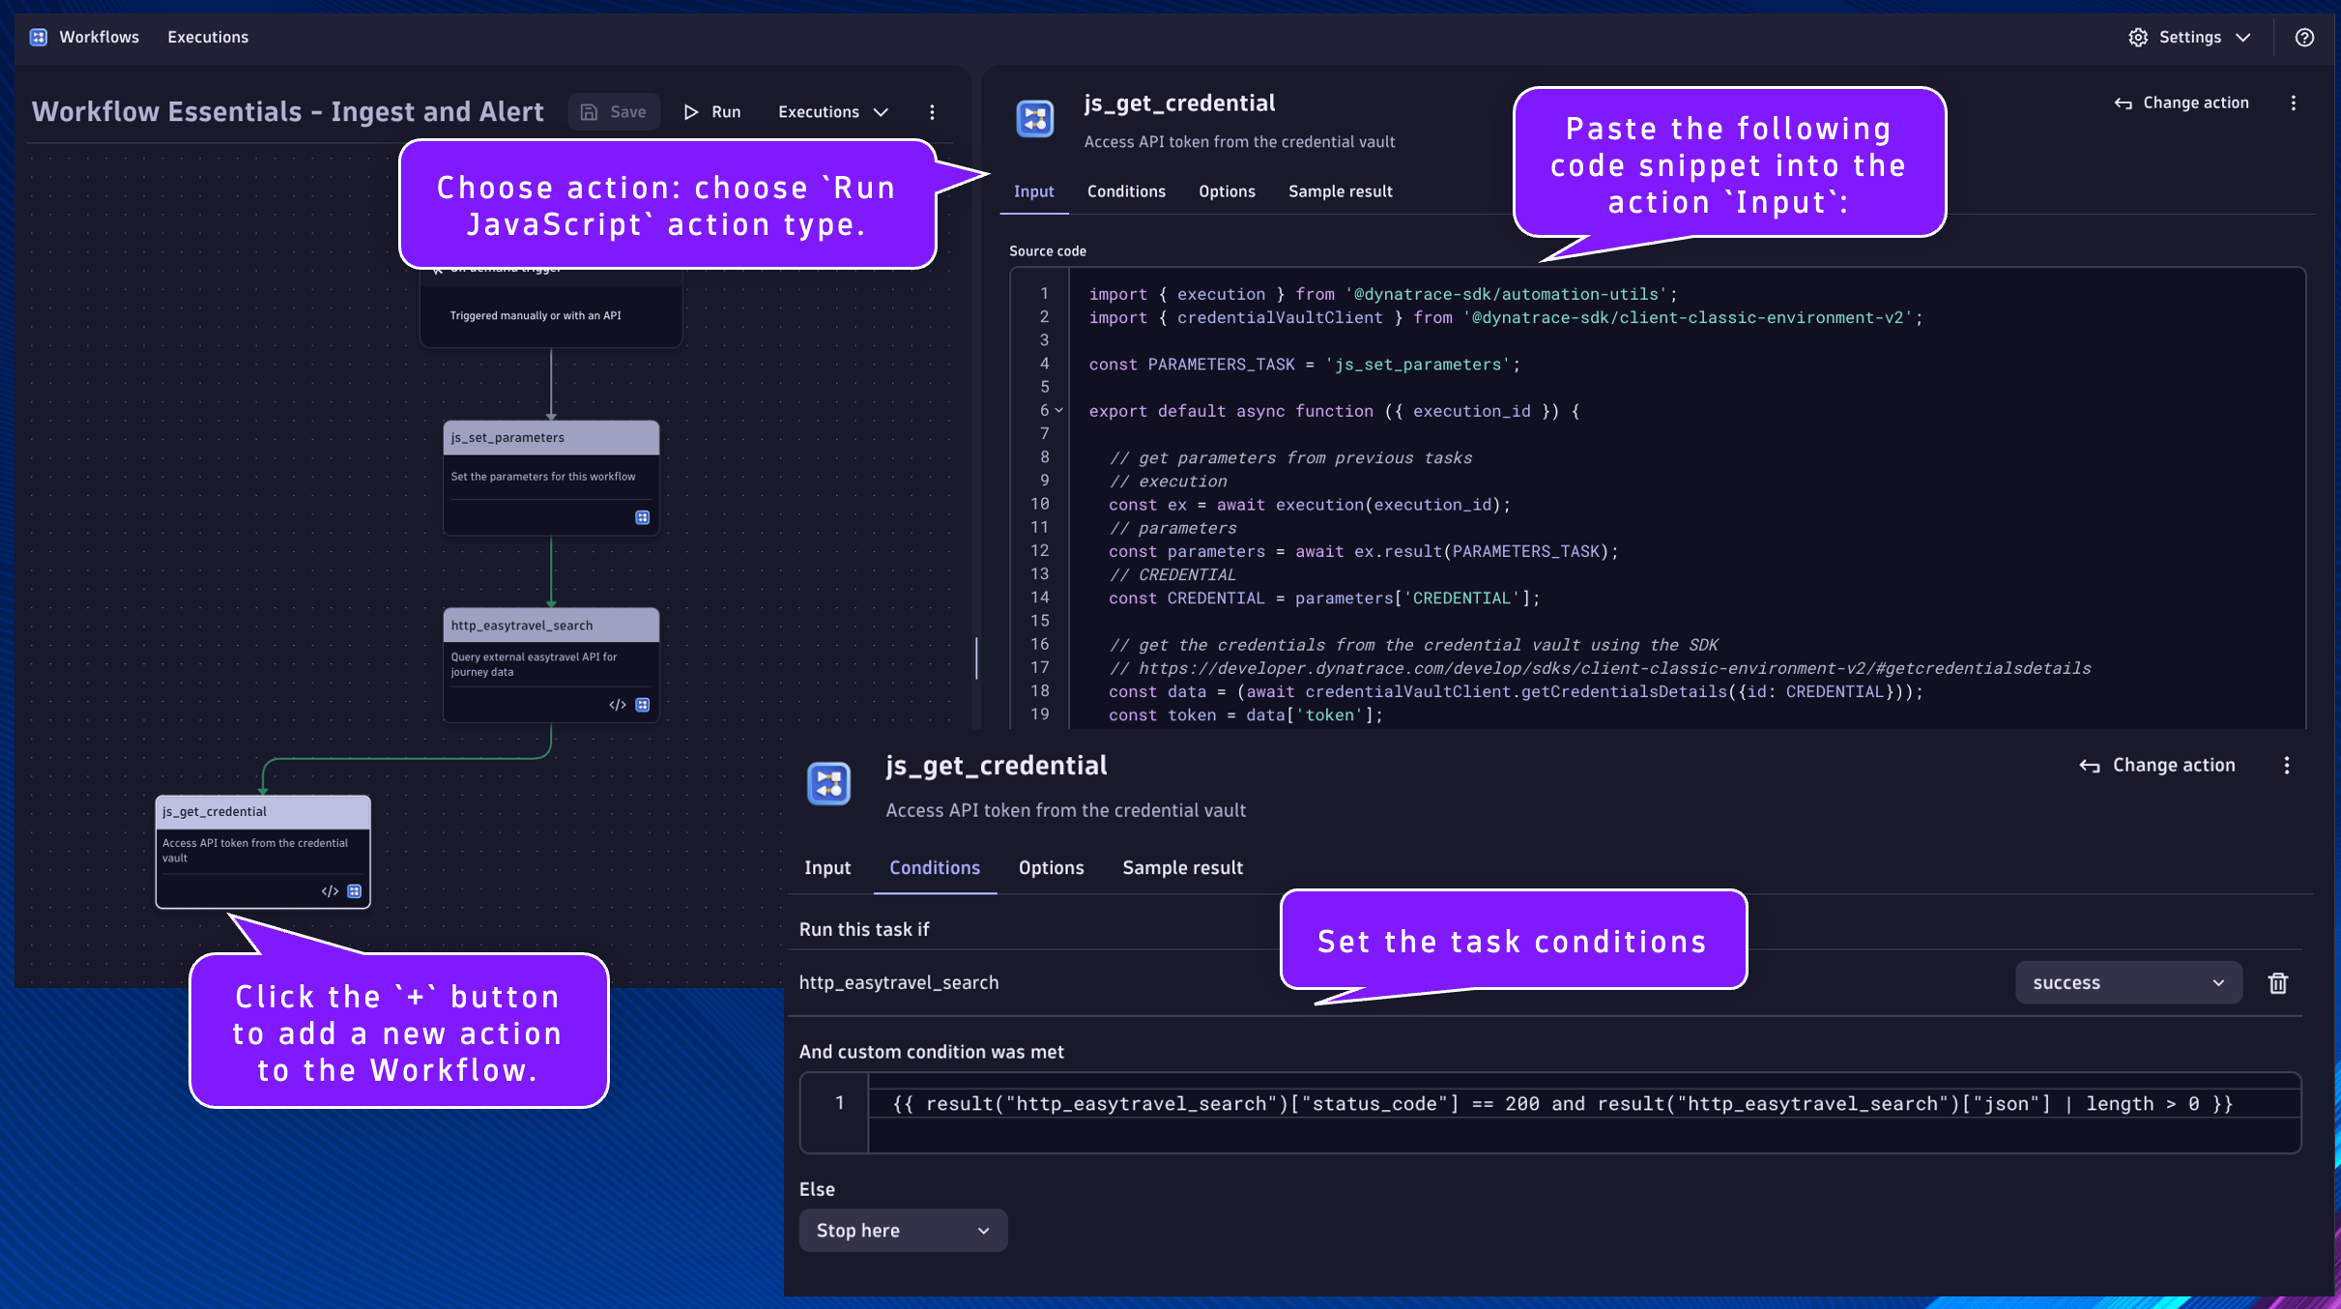Click the lower js_get_credential action icon
This screenshot has width=2341, height=1309.
click(x=828, y=783)
